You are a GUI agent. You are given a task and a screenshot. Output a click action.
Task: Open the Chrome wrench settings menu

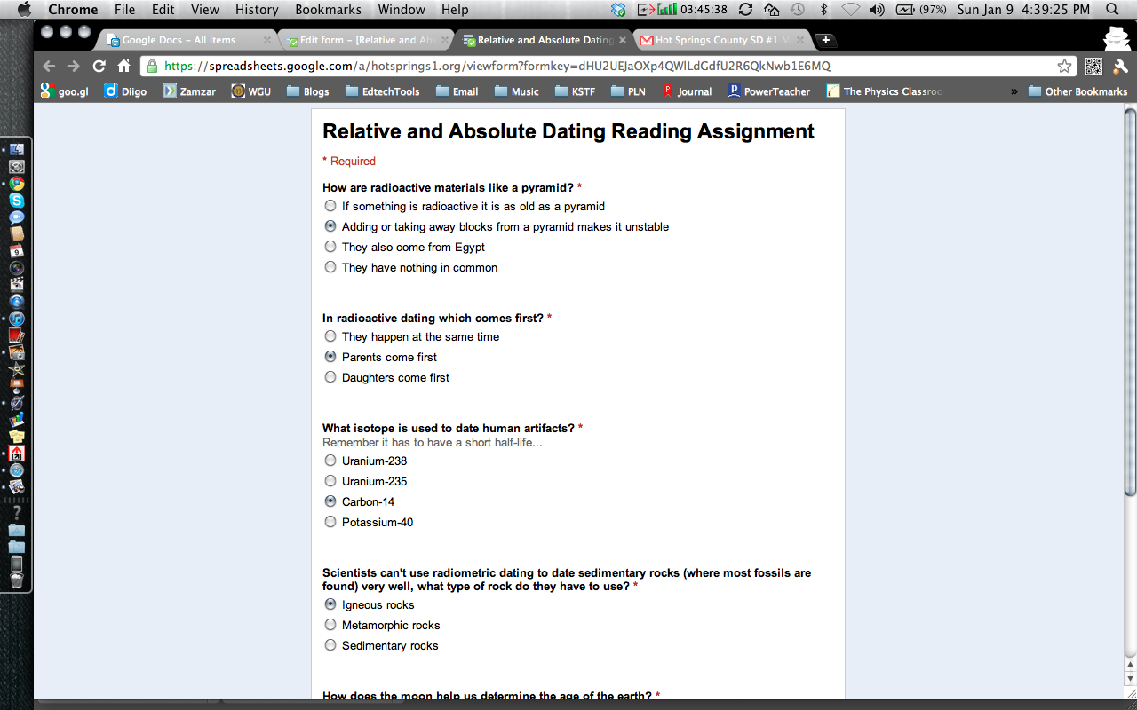tap(1119, 66)
